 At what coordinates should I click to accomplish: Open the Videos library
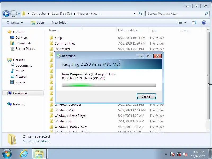click(20, 82)
